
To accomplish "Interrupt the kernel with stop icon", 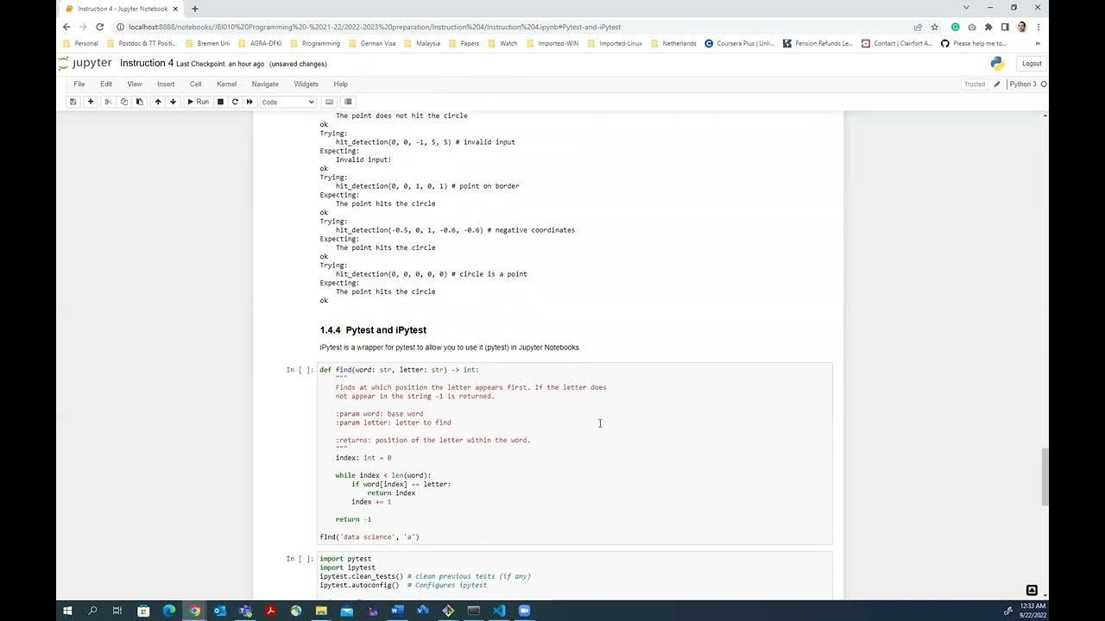I will tap(220, 102).
